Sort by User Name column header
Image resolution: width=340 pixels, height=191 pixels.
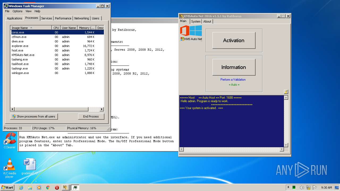[x=69, y=28]
